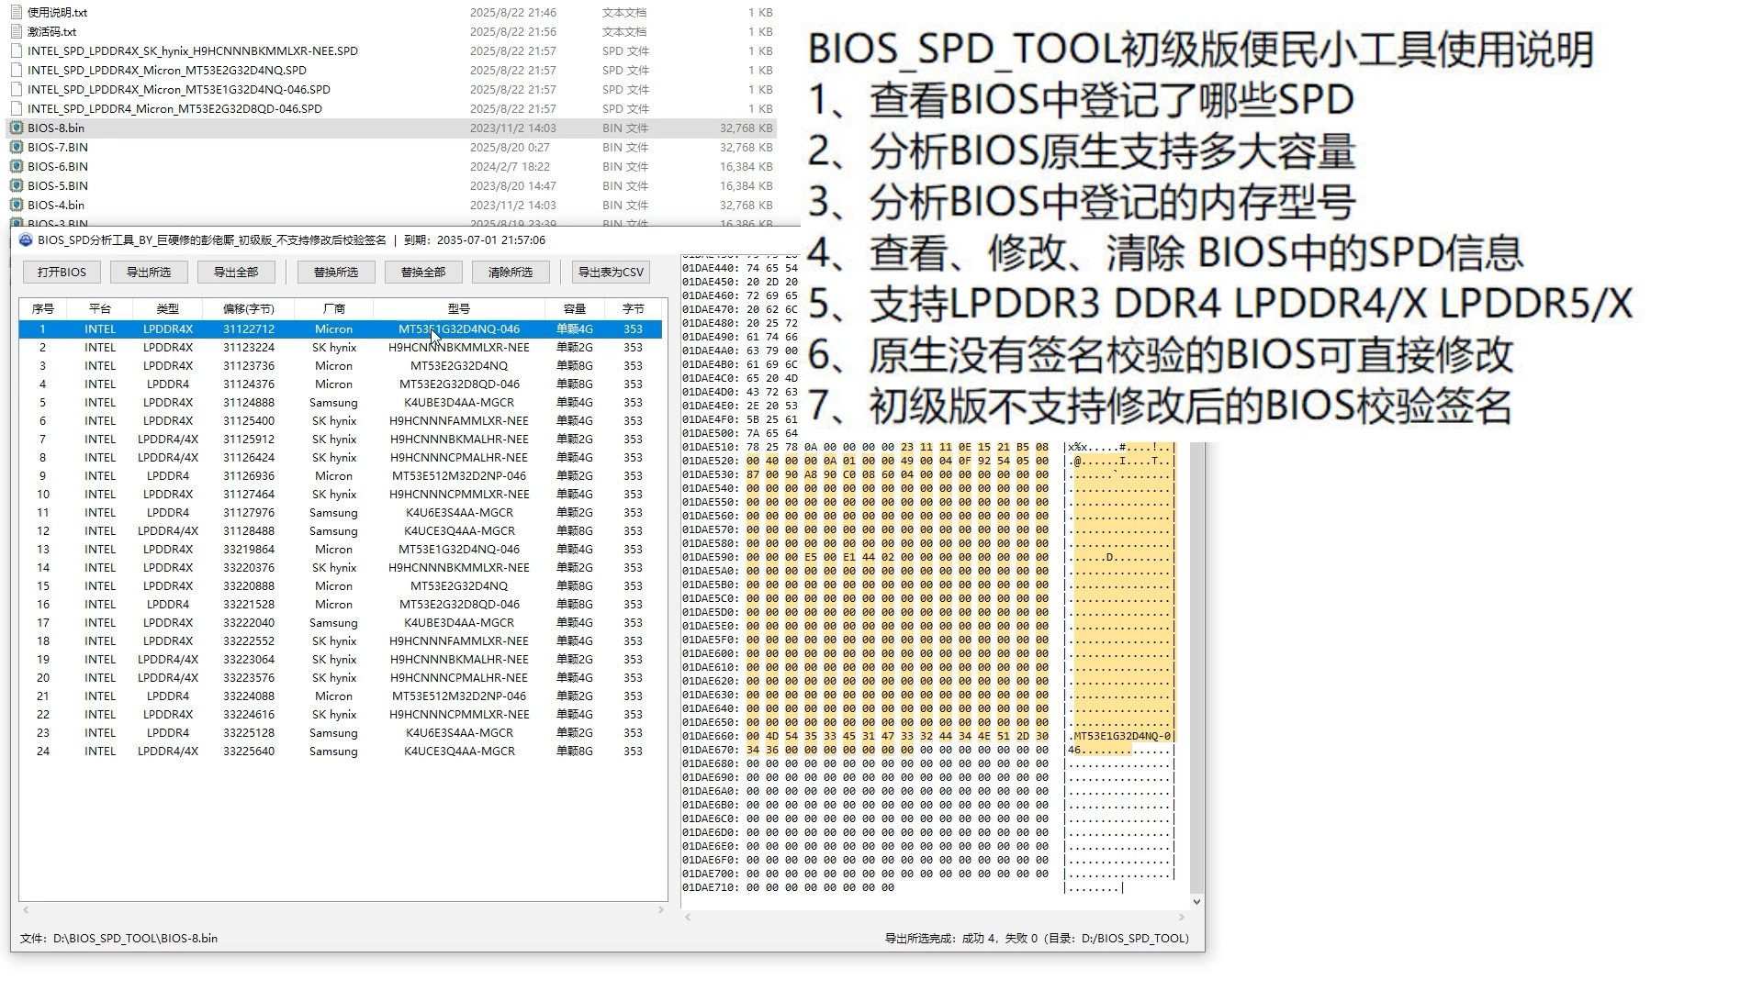1763x991 pixels.
Task: Select row with offset 33224616
Action: tap(341, 715)
